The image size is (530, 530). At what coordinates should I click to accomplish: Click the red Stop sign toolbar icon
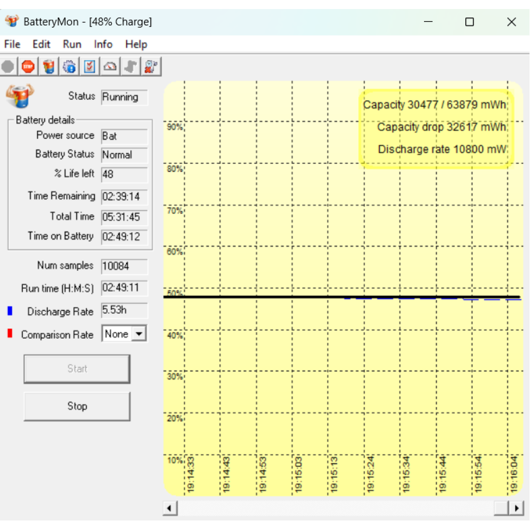tap(28, 67)
